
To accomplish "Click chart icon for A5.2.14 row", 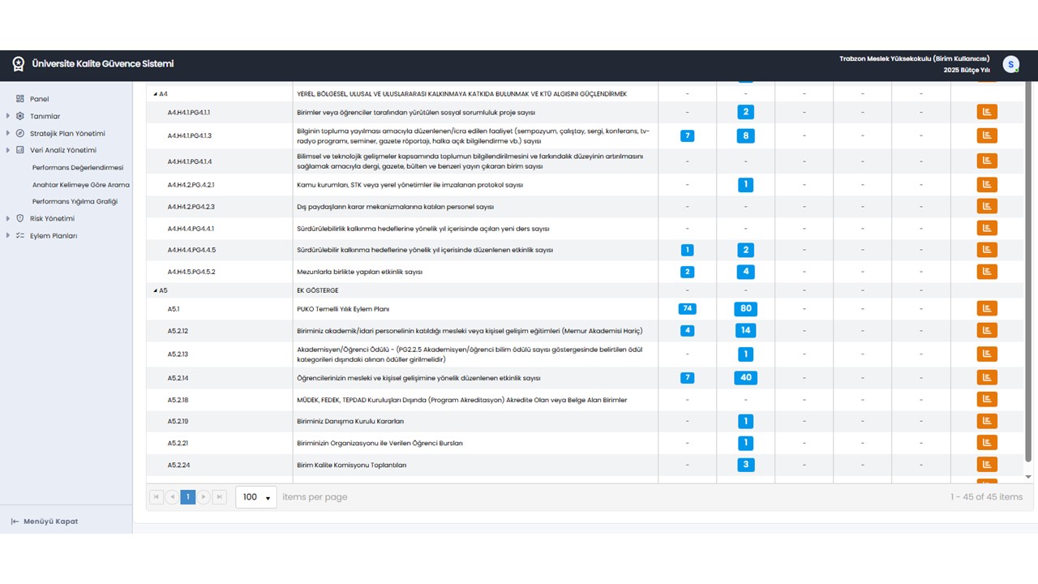I will pos(987,377).
